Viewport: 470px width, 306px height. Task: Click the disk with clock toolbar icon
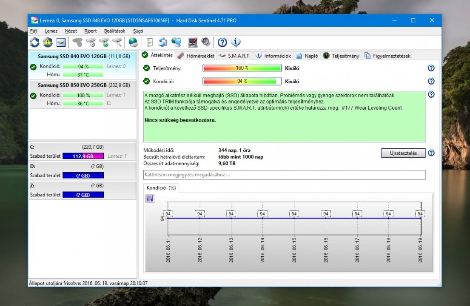tap(91, 42)
